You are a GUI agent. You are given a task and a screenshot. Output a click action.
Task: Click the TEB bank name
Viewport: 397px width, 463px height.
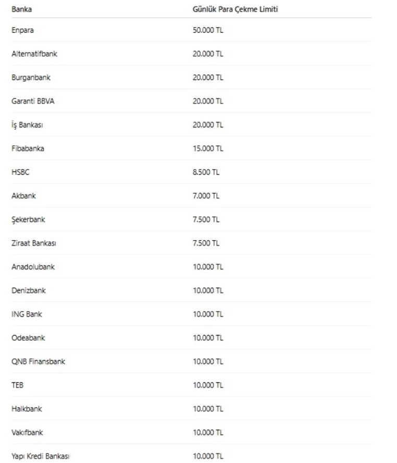[18, 385]
